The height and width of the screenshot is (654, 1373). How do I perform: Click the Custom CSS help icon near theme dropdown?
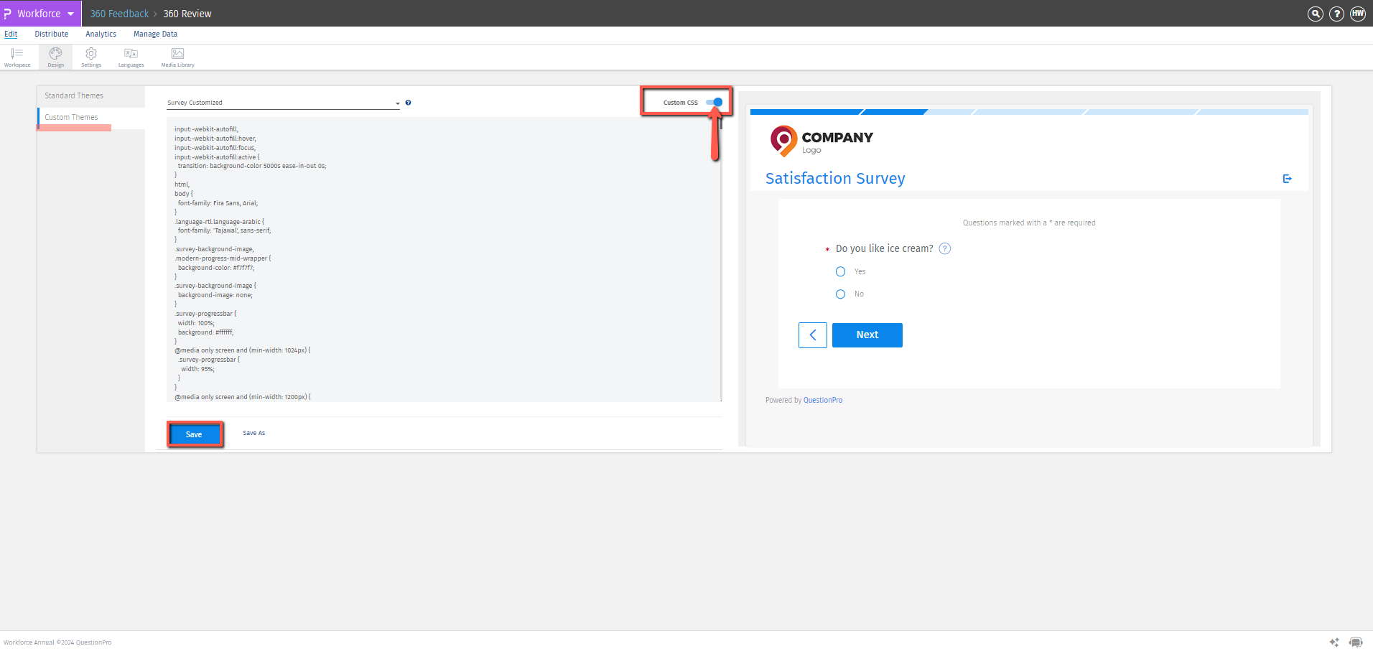coord(408,103)
